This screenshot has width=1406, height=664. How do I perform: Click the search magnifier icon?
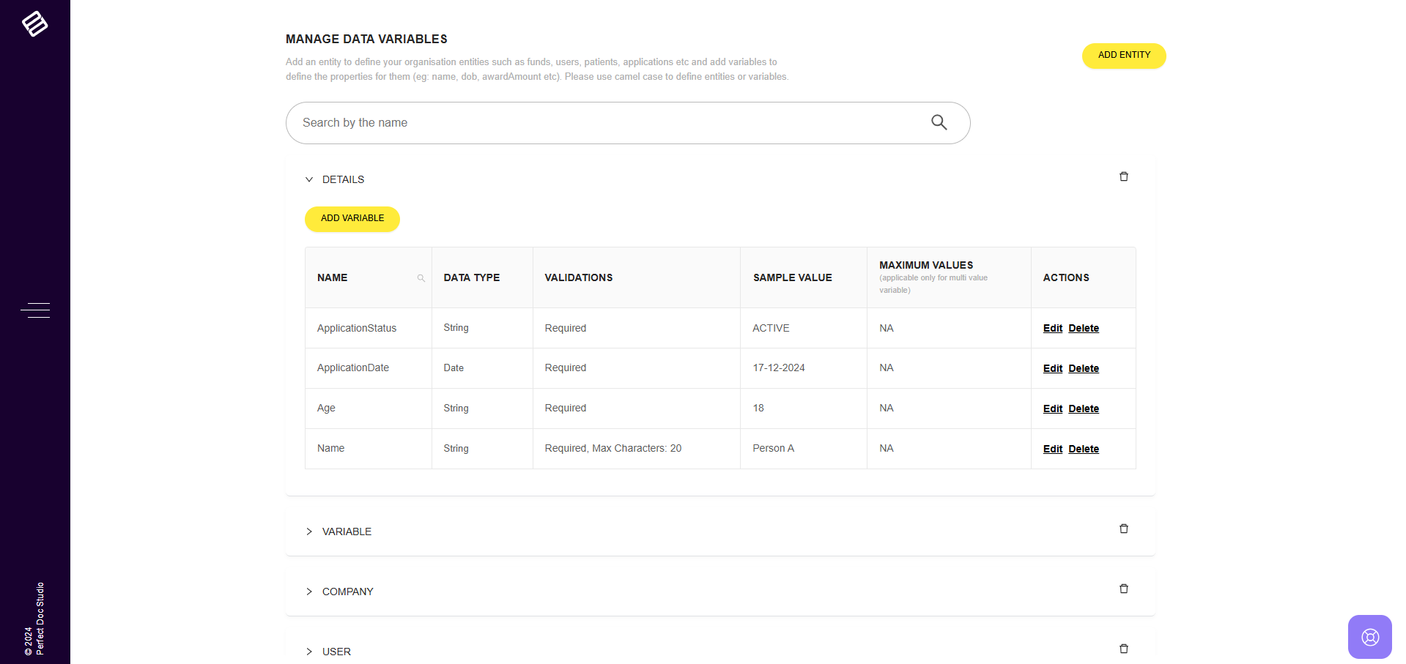[x=939, y=122]
